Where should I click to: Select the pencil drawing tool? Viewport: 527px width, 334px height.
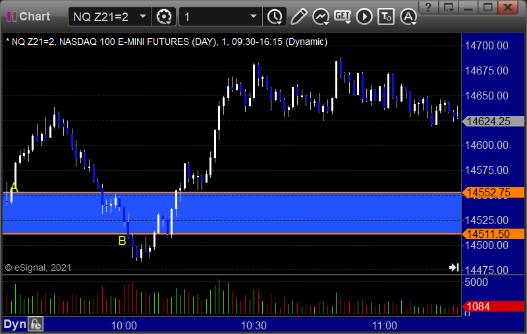pos(298,16)
